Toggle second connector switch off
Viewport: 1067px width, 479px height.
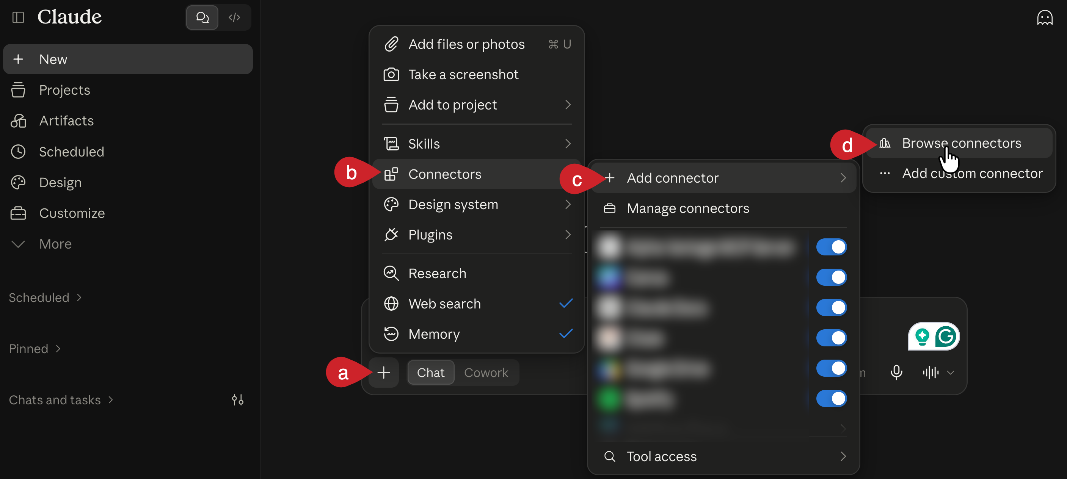[x=831, y=277]
